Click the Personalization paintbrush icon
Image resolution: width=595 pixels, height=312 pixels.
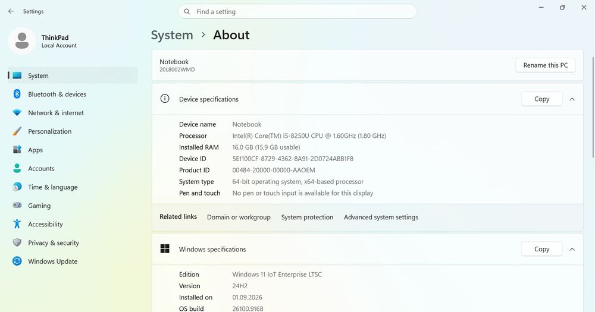[17, 131]
